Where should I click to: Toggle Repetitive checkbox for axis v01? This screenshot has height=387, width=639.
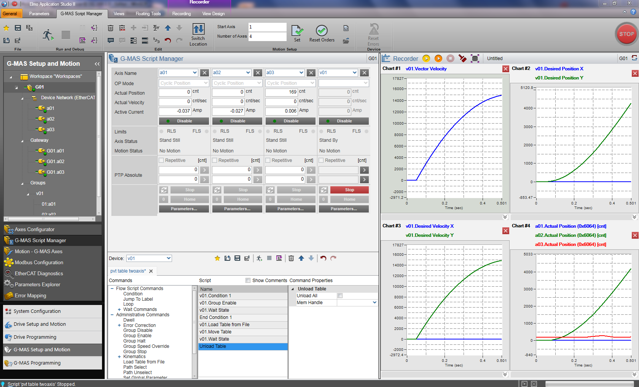click(321, 160)
